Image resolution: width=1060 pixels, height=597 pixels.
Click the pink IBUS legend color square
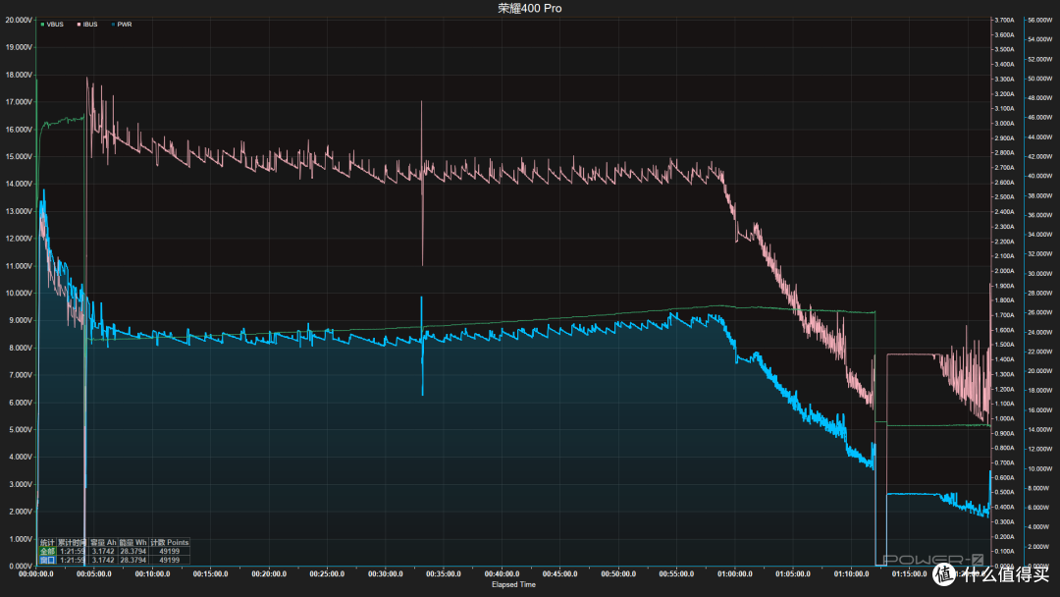pos(79,25)
